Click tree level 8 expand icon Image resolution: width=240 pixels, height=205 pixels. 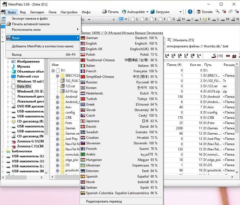tap(193, 56)
